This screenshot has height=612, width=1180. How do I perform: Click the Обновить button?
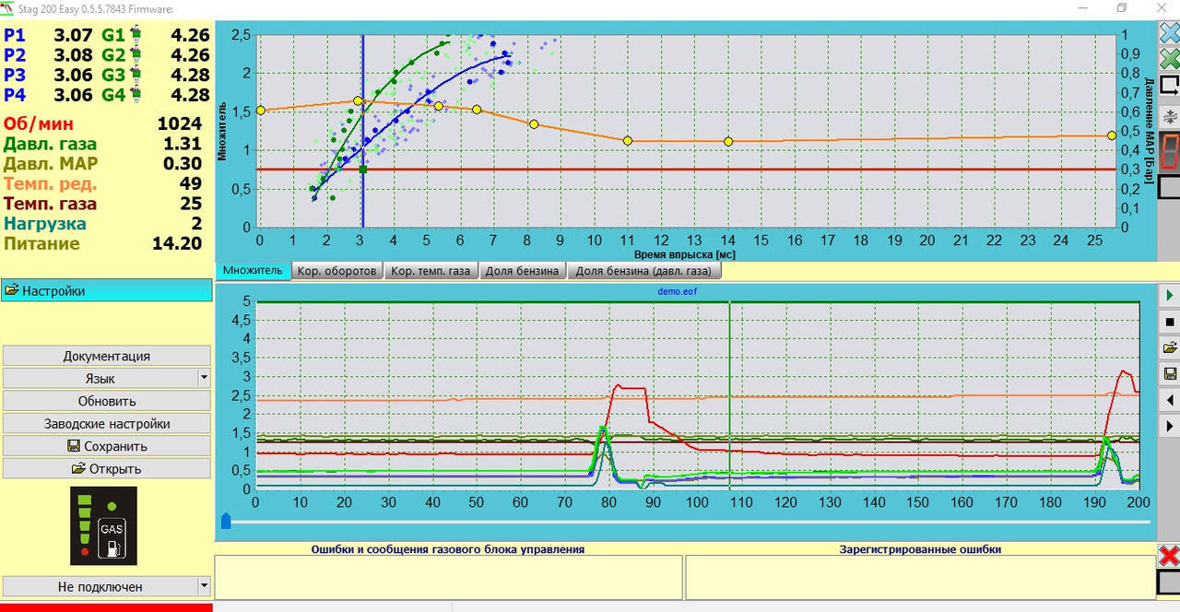[106, 401]
